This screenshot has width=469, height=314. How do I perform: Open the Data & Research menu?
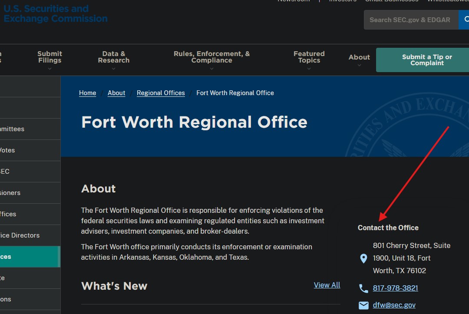tap(114, 57)
